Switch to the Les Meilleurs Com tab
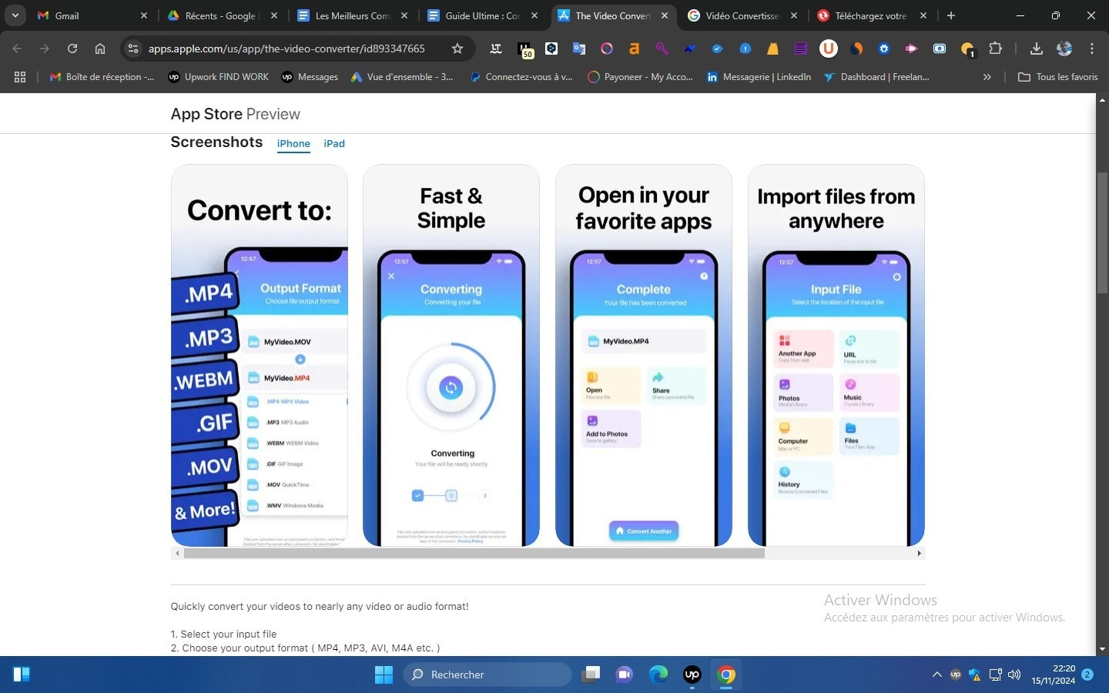Screen dimensions: 1109x693 coord(351,15)
